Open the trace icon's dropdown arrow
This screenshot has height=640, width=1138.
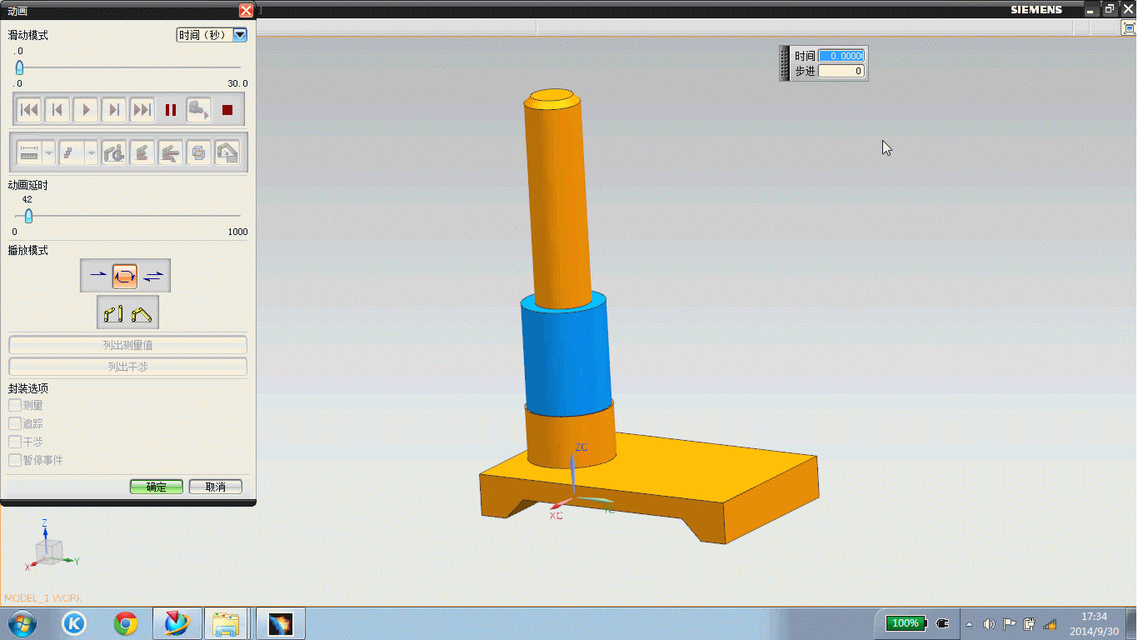pyautogui.click(x=92, y=152)
